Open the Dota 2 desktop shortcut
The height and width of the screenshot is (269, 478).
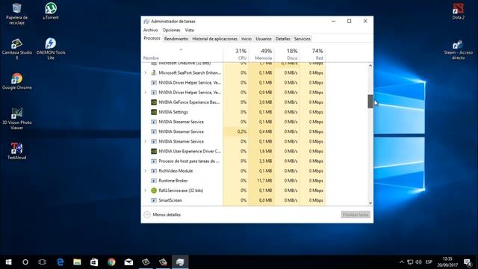click(458, 12)
